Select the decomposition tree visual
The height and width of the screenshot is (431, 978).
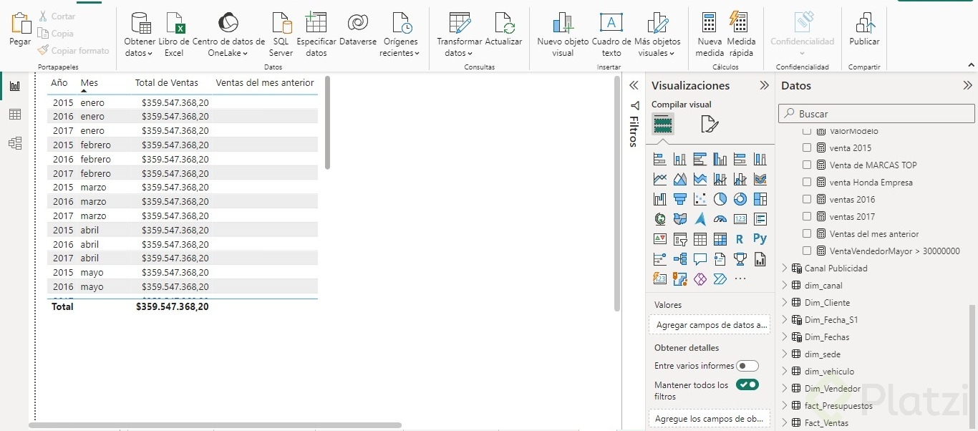point(680,259)
